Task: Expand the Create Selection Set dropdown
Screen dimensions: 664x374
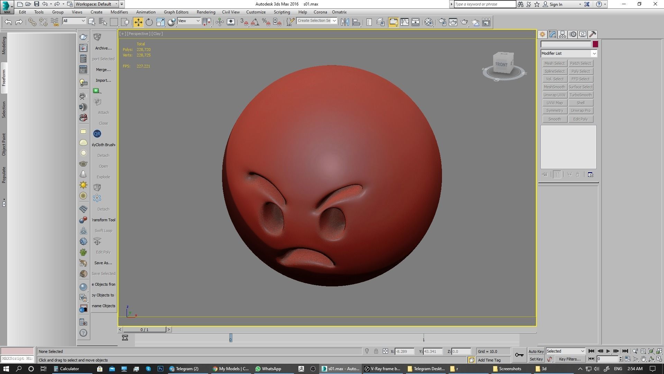Action: click(334, 21)
